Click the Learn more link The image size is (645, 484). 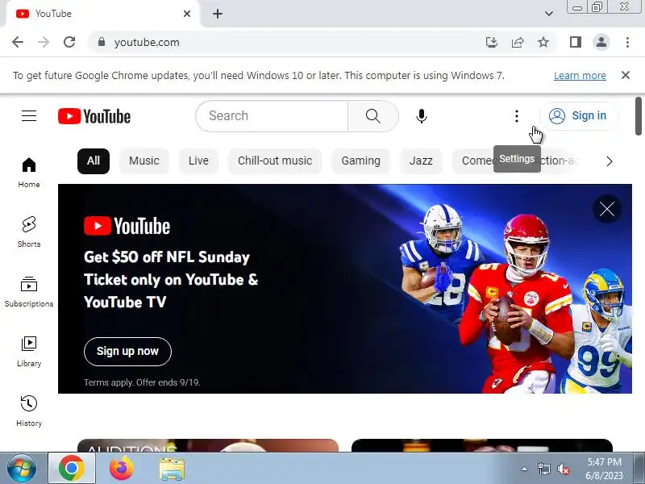pyautogui.click(x=580, y=76)
